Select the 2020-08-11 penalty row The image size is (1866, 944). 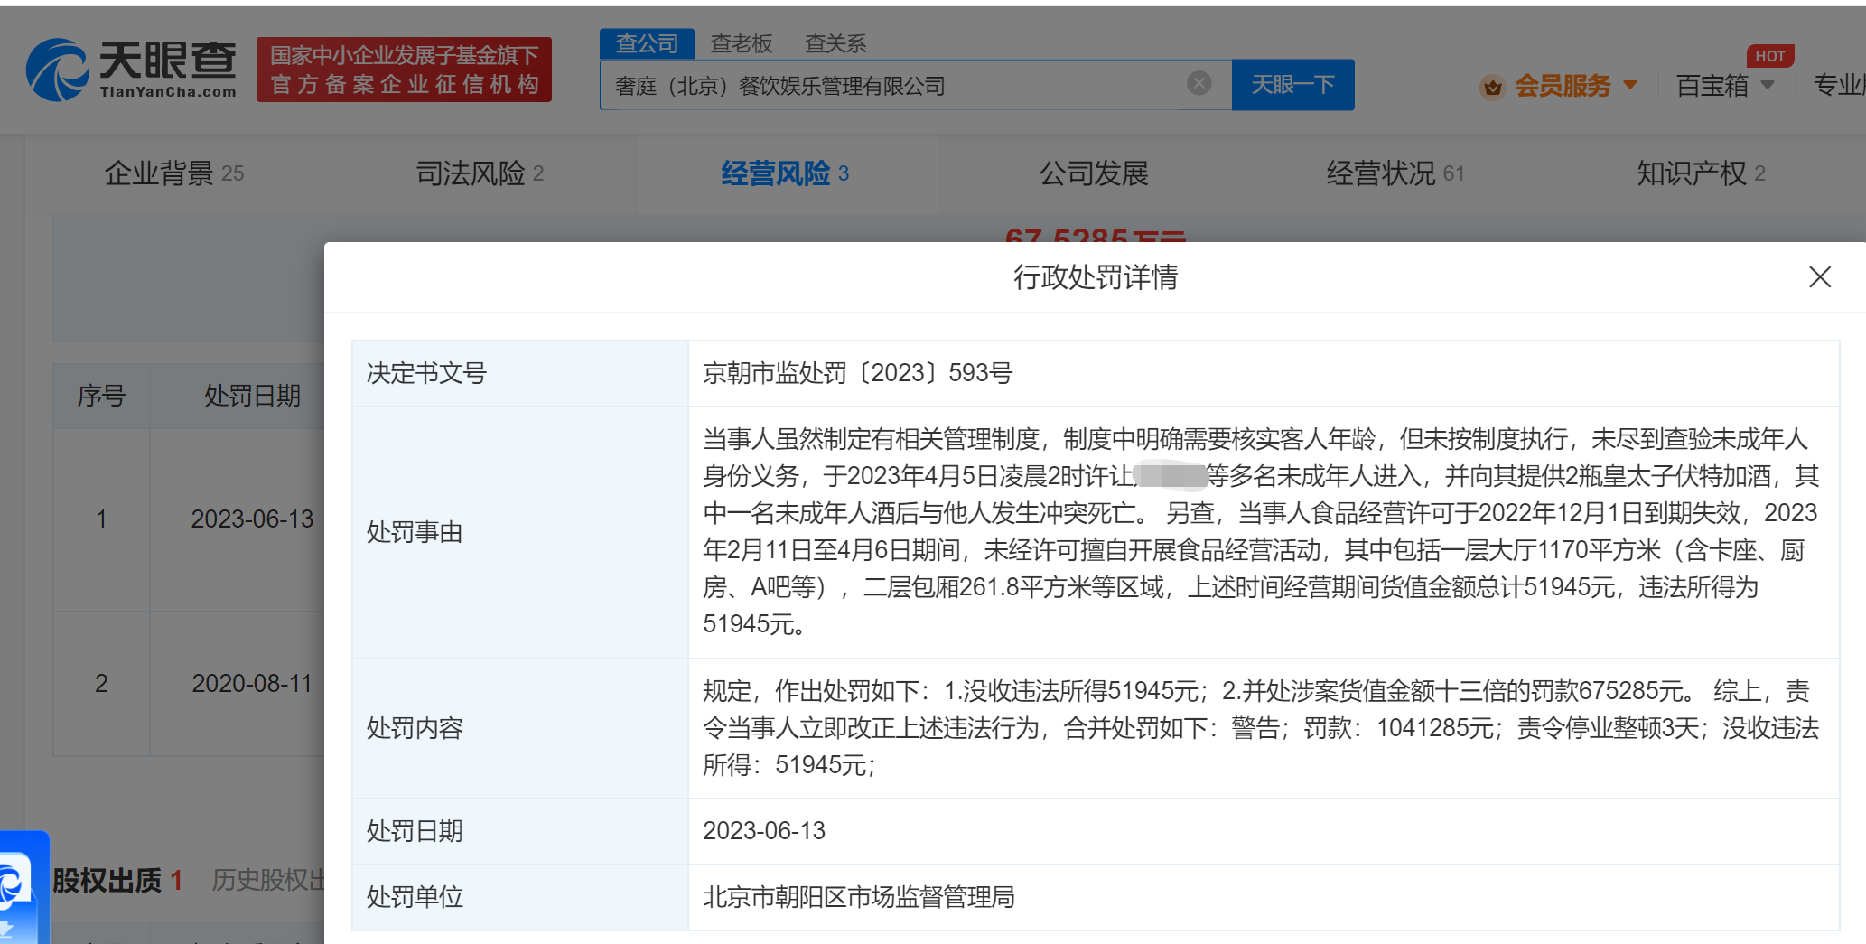(x=251, y=684)
